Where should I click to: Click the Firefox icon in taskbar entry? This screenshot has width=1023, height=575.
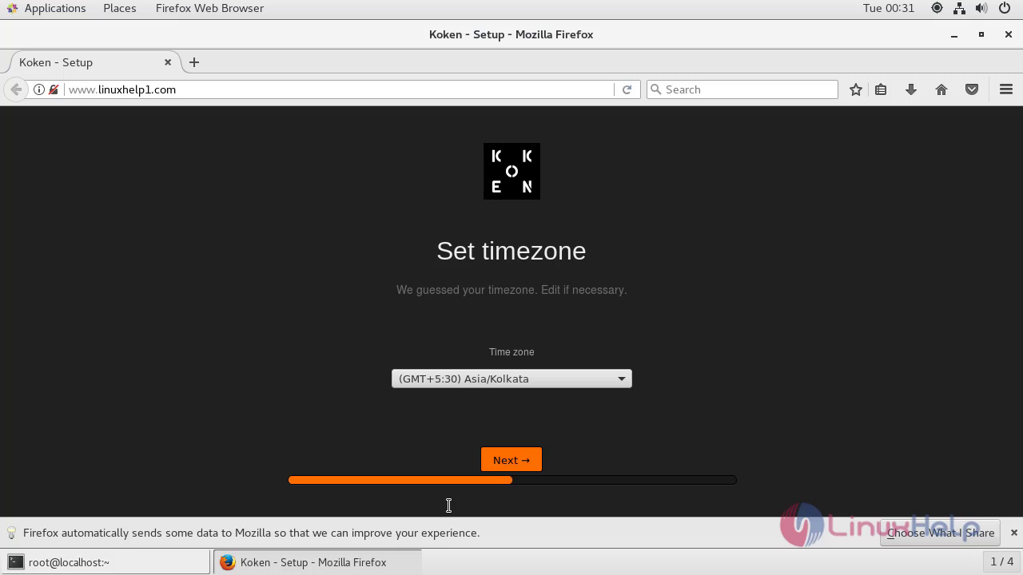click(227, 562)
